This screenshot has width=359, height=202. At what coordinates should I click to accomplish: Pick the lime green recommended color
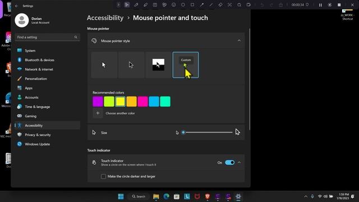point(109,102)
